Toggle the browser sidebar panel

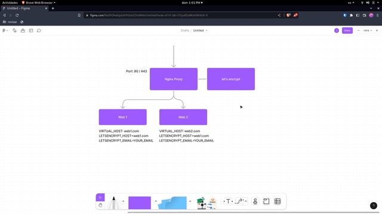[x=358, y=15]
